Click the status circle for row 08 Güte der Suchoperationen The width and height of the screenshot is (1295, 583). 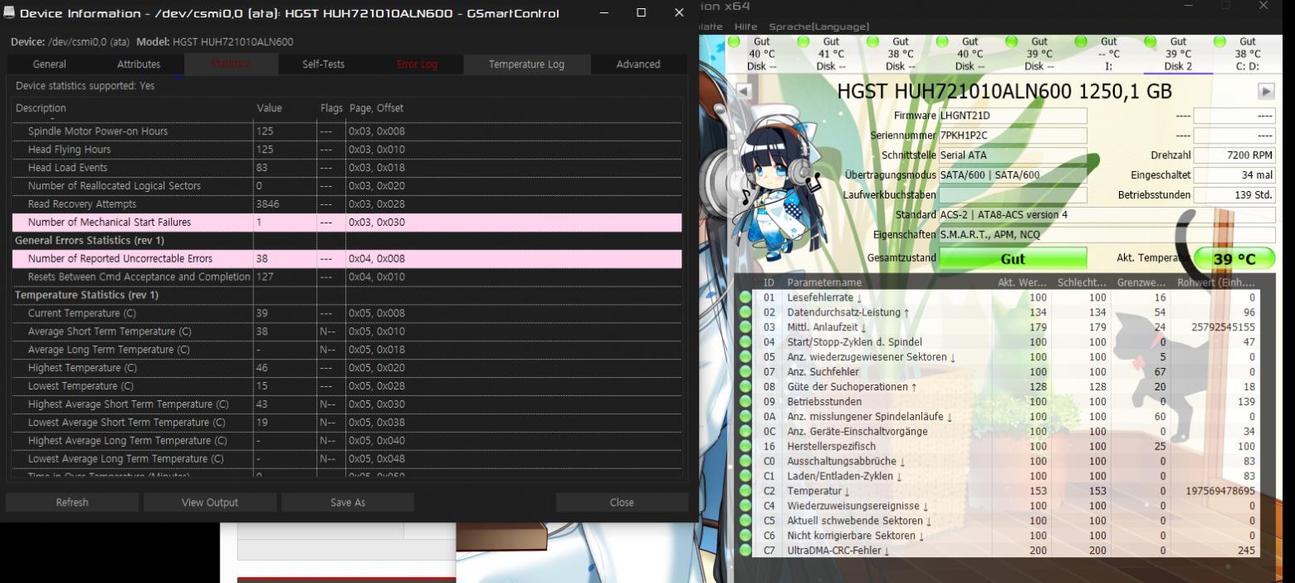pyautogui.click(x=745, y=387)
